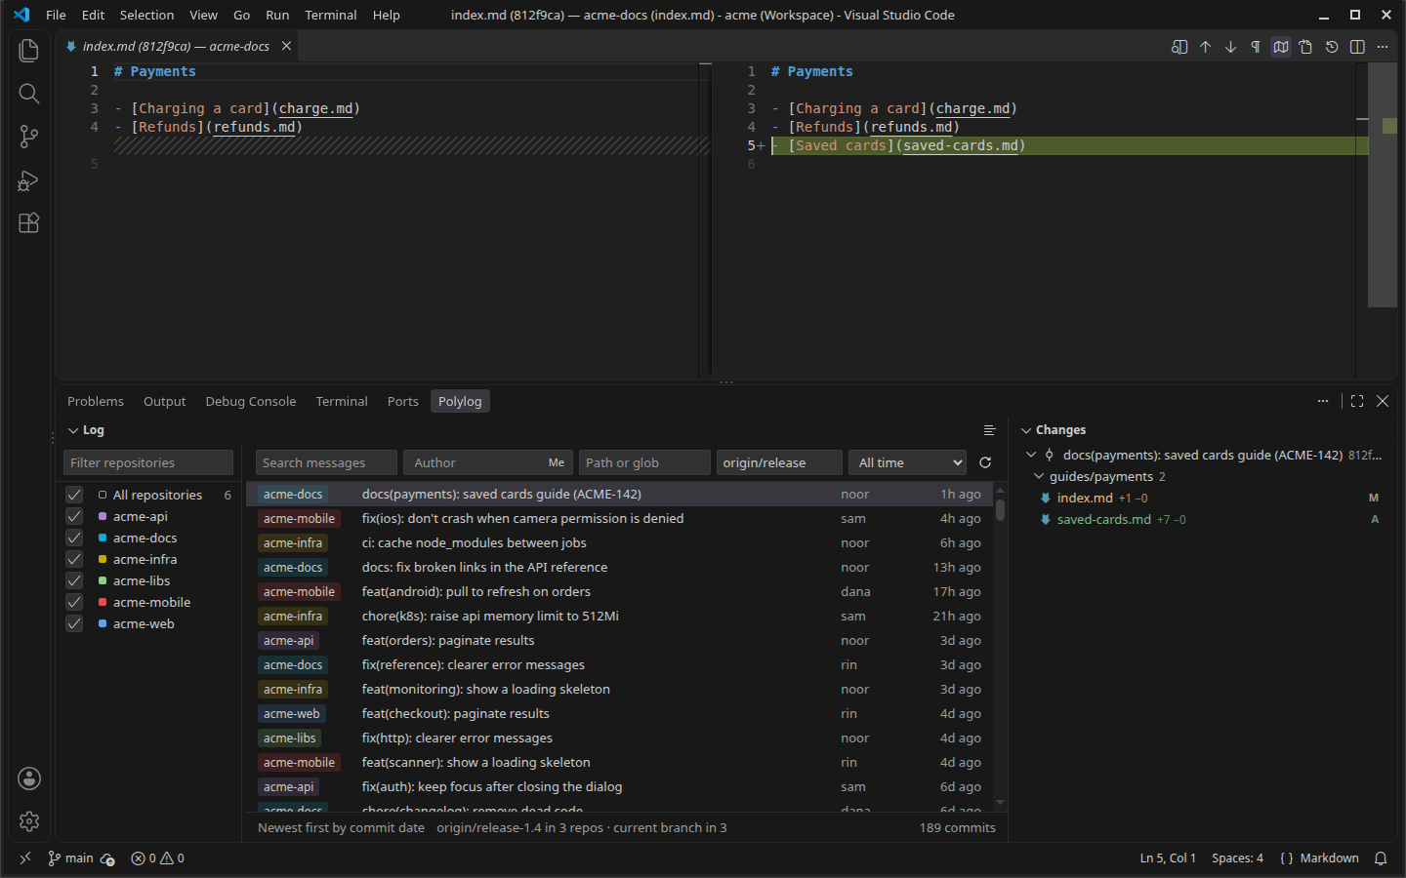Open the Accounts menu icon
Screen dimensions: 1406x878
coord(29,778)
